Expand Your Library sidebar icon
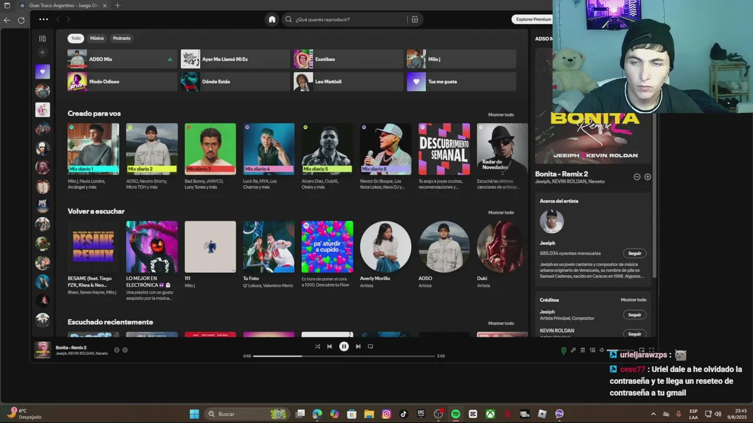 click(42, 39)
